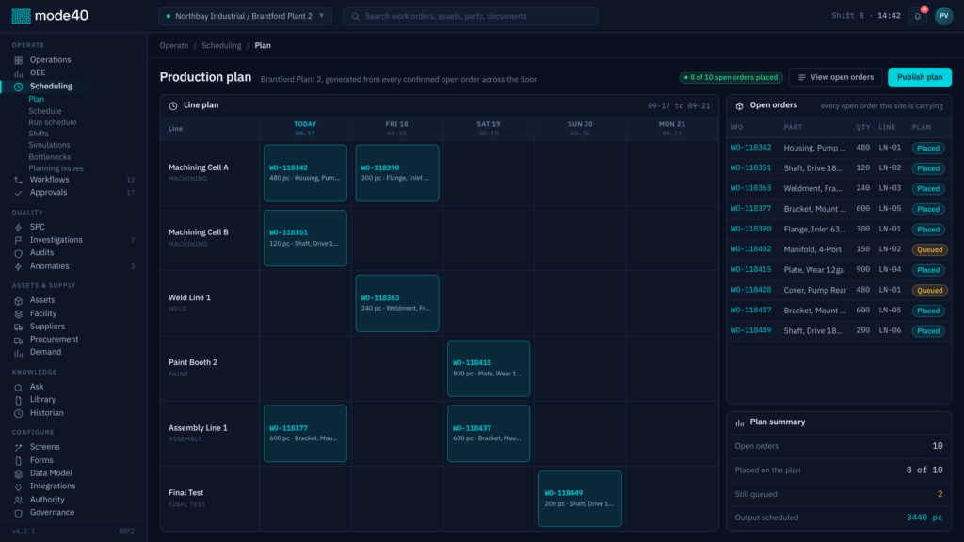Click the Still queued value 2
Image resolution: width=964 pixels, height=542 pixels.
click(x=940, y=494)
